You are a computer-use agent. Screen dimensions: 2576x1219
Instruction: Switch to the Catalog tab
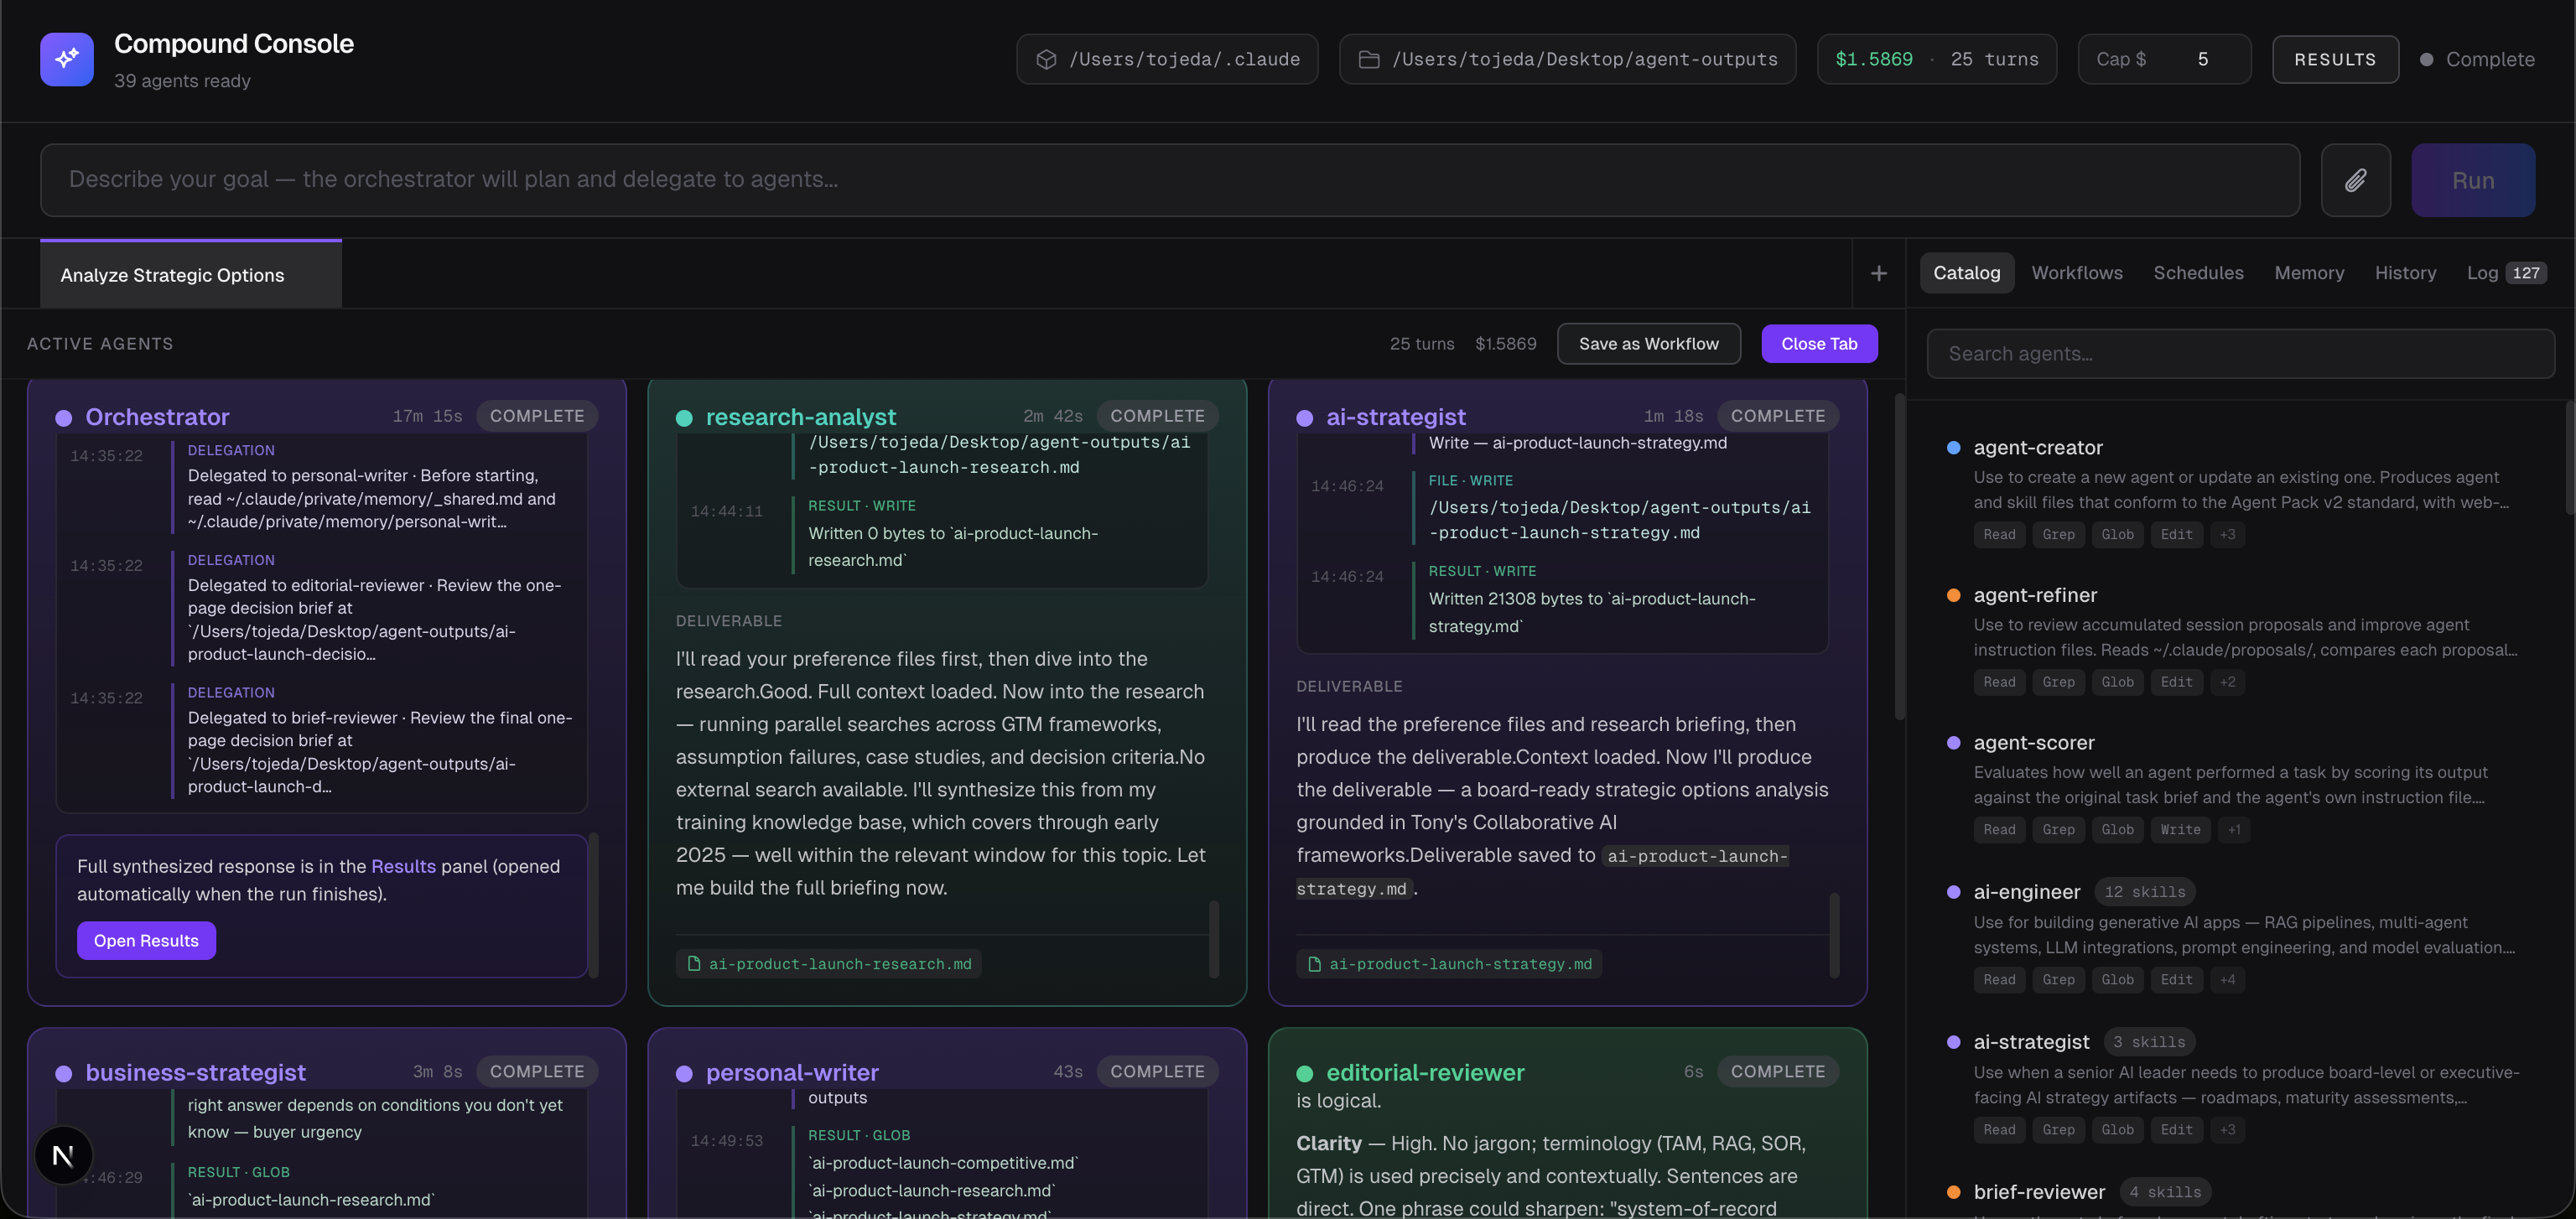coord(1966,272)
